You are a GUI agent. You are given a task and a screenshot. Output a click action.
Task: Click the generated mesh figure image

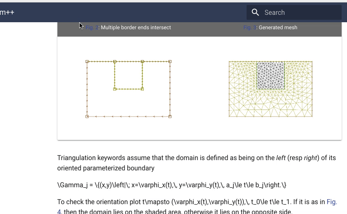[x=271, y=89]
